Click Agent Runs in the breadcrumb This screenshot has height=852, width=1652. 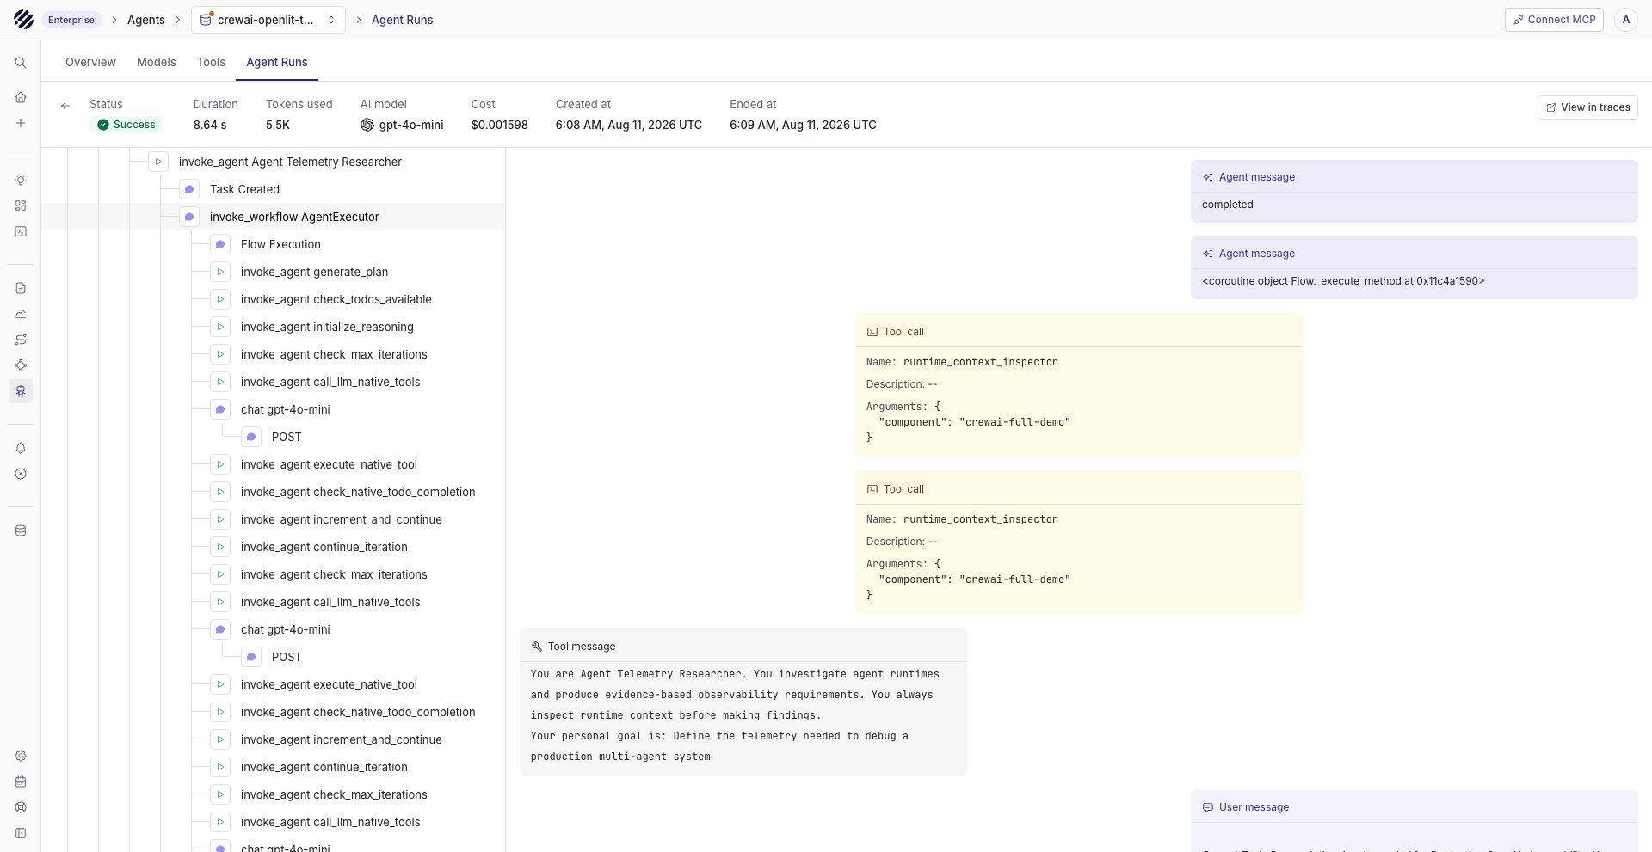402,20
